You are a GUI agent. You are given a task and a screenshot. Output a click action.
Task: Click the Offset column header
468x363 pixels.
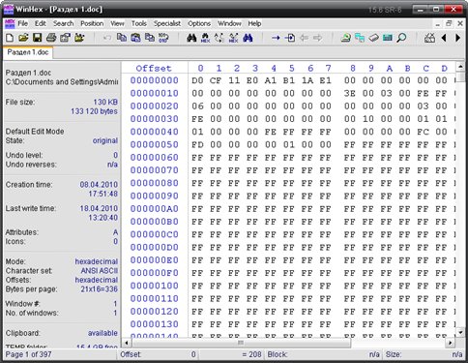pos(154,68)
